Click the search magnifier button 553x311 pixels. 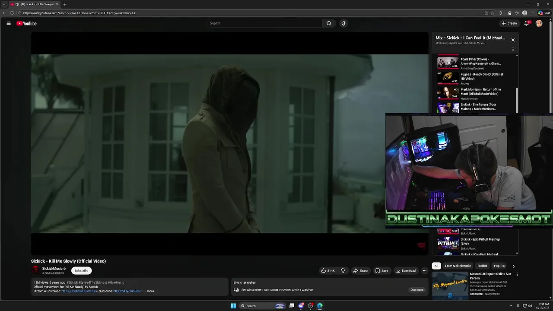click(329, 23)
